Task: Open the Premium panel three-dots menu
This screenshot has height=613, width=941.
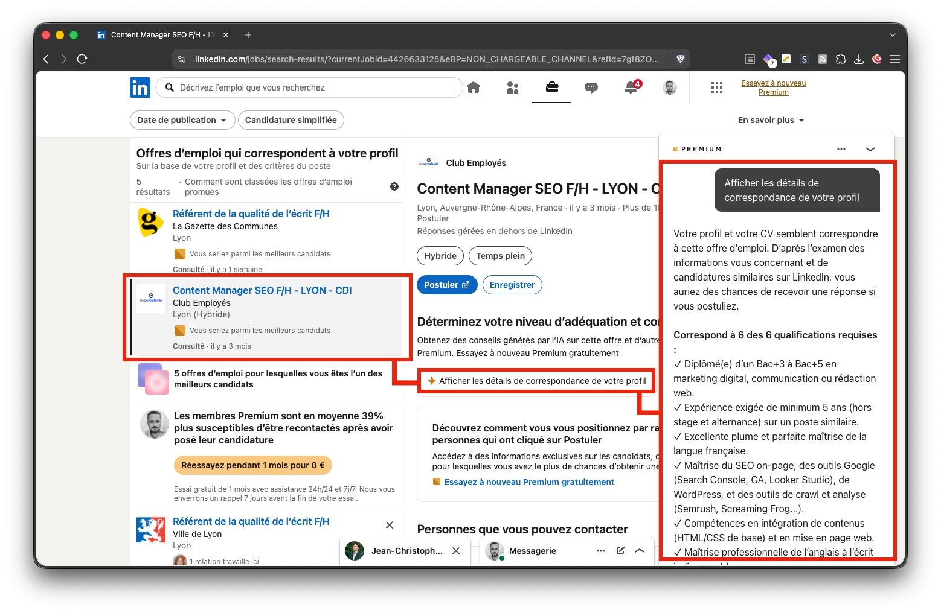Action: (841, 149)
